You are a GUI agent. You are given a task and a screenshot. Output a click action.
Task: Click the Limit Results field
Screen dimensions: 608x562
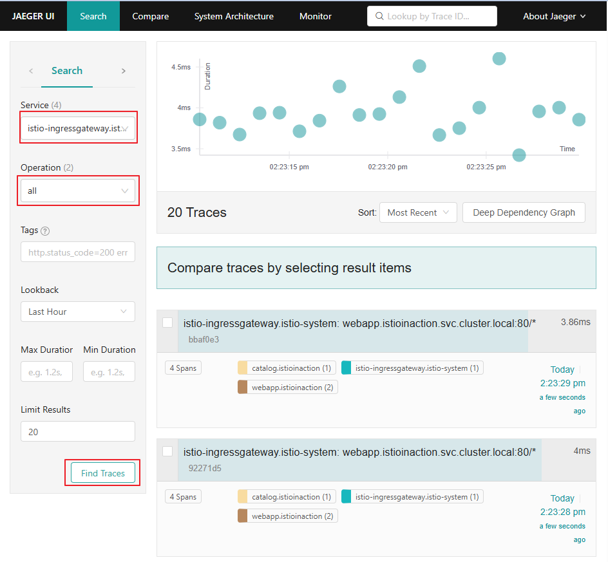pyautogui.click(x=78, y=432)
